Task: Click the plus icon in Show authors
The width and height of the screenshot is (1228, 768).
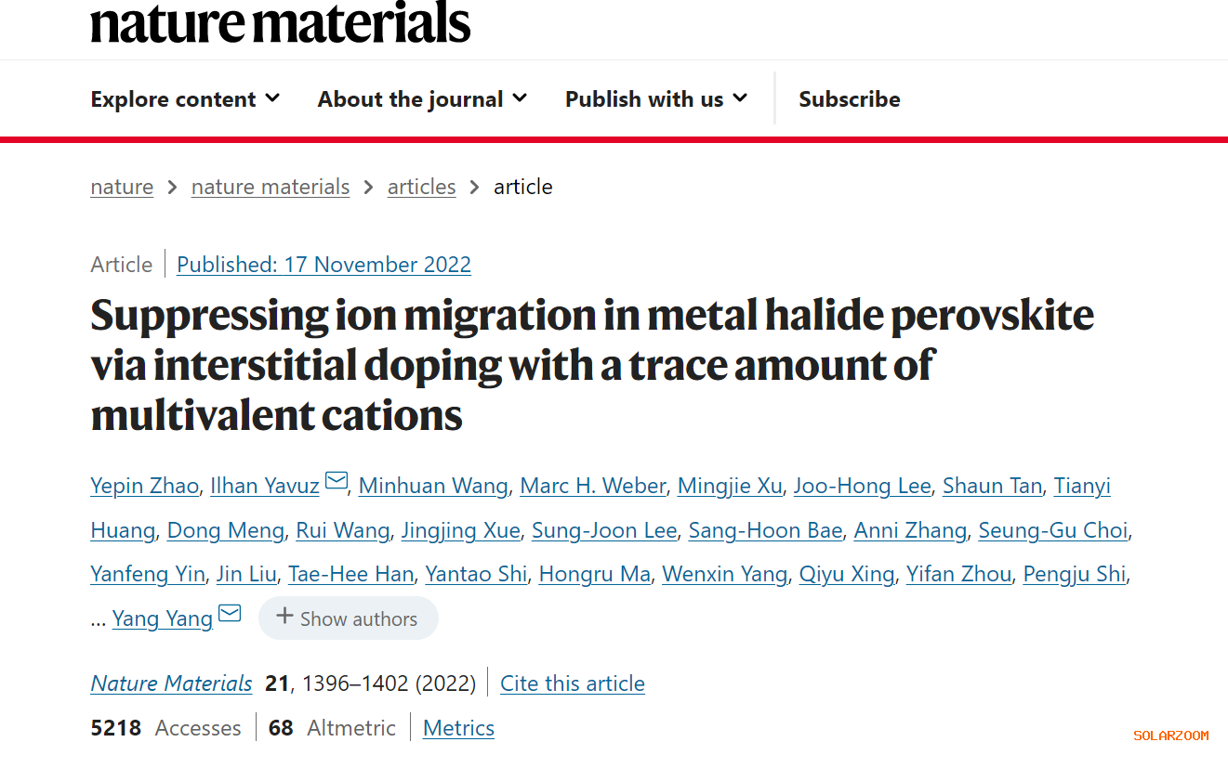Action: [x=284, y=617]
